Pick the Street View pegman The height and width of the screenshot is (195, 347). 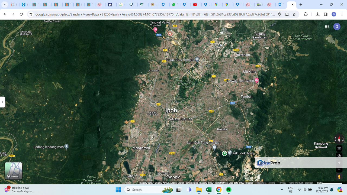(339, 177)
